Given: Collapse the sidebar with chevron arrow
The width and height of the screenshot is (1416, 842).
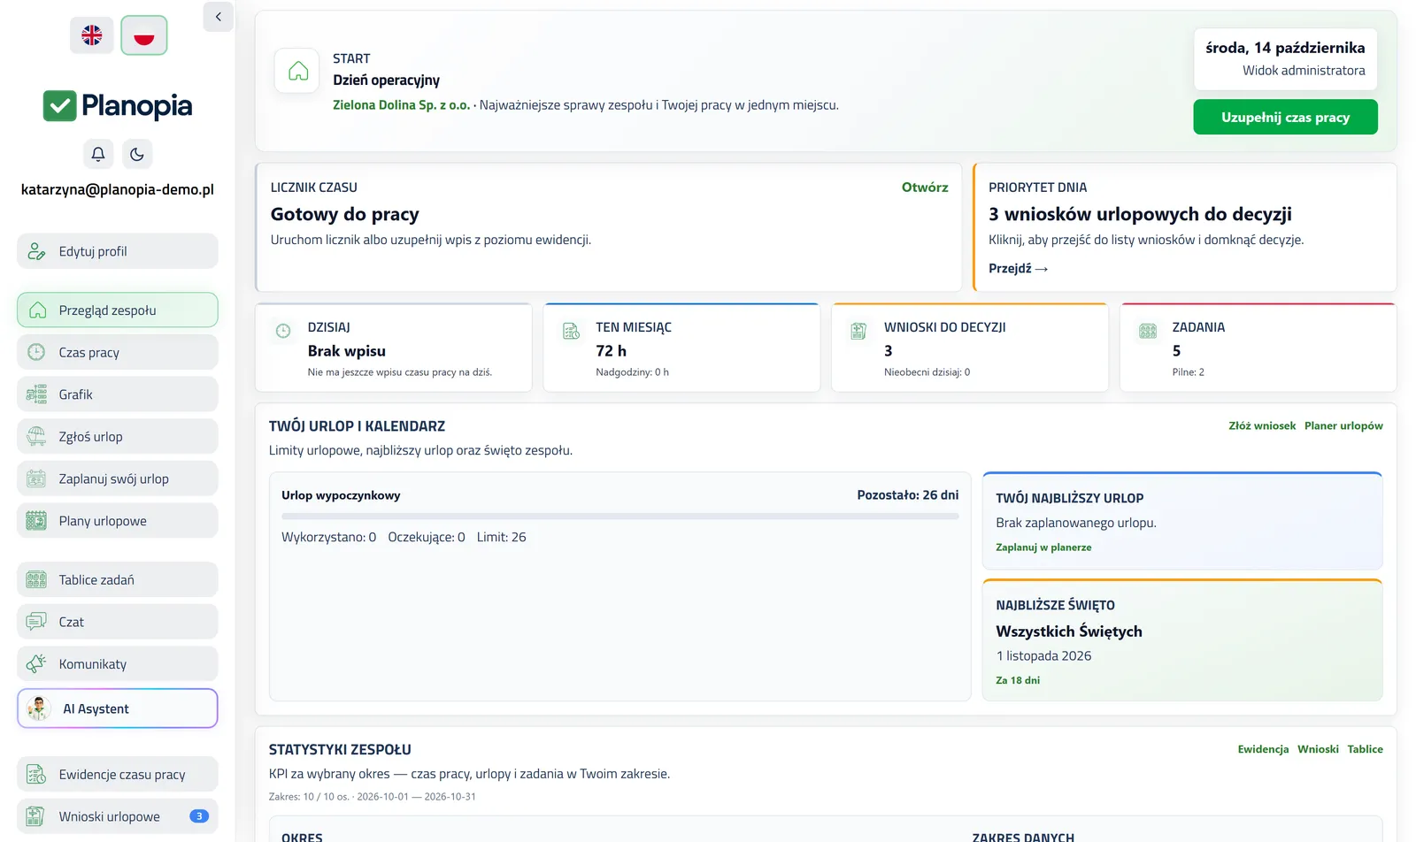Looking at the screenshot, I should click(219, 17).
